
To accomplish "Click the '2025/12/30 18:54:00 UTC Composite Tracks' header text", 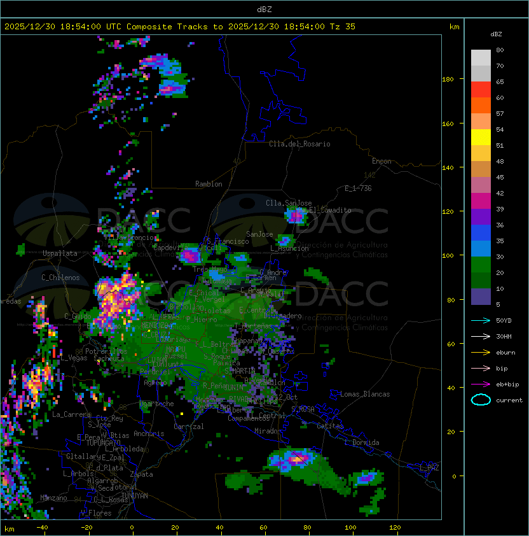I will click(106, 27).
